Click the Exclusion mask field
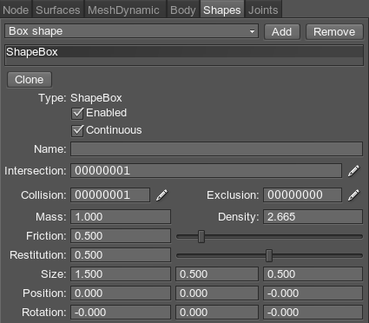Viewport: 369px width, 323px height. (x=302, y=195)
